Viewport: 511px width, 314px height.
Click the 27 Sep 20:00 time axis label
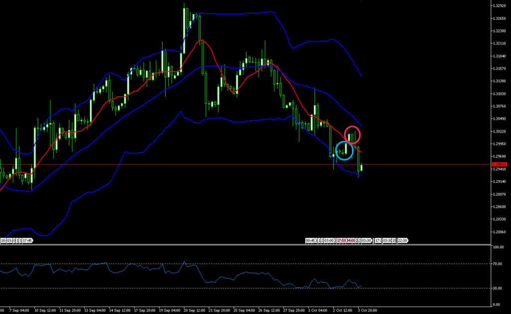tap(294, 311)
